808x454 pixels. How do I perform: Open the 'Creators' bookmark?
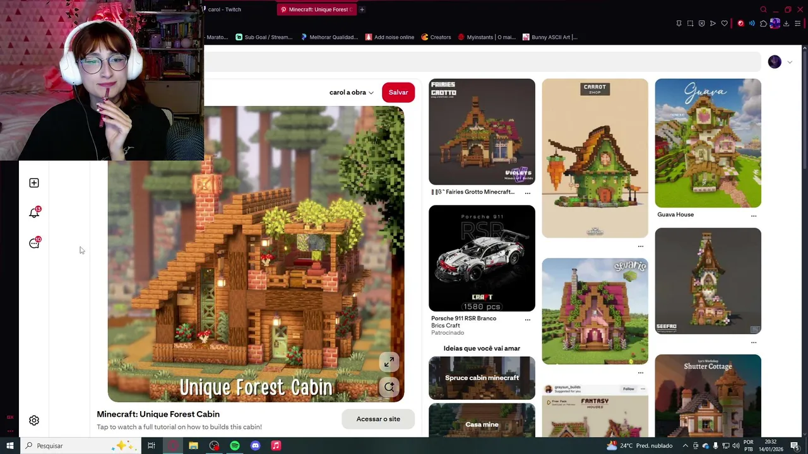coord(436,37)
